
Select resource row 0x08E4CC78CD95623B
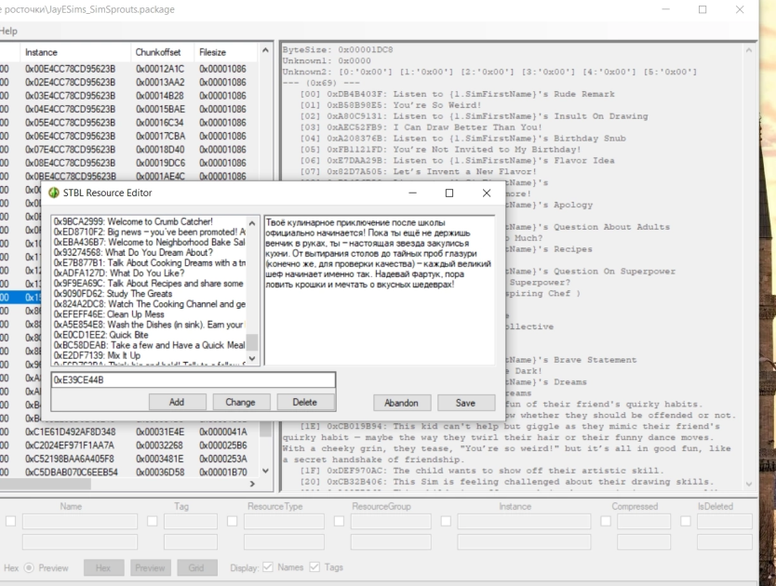128,163
